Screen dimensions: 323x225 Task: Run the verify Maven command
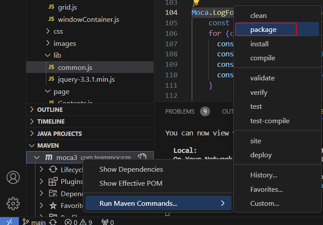point(277,92)
